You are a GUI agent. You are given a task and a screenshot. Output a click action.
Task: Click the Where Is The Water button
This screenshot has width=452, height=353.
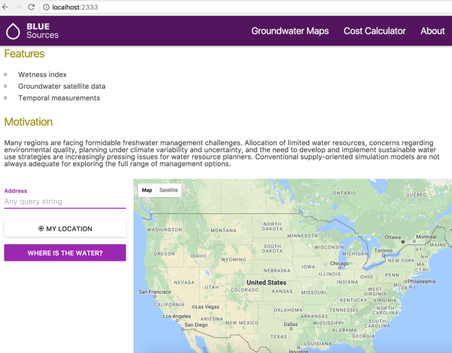click(x=65, y=253)
